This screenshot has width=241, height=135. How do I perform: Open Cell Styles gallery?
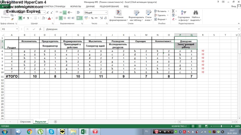(148, 15)
